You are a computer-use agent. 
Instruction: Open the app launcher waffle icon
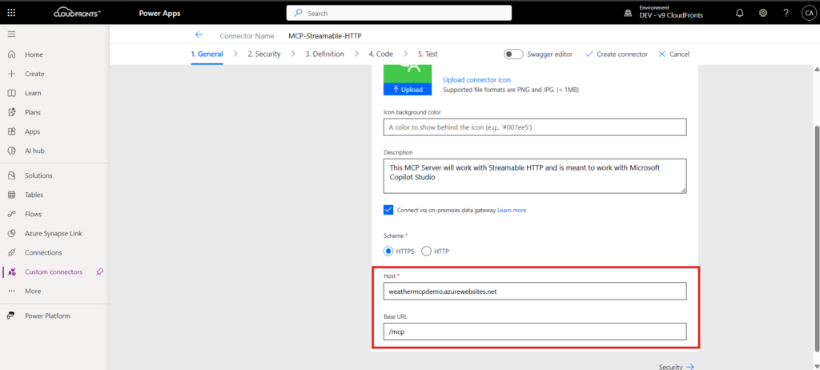point(11,14)
